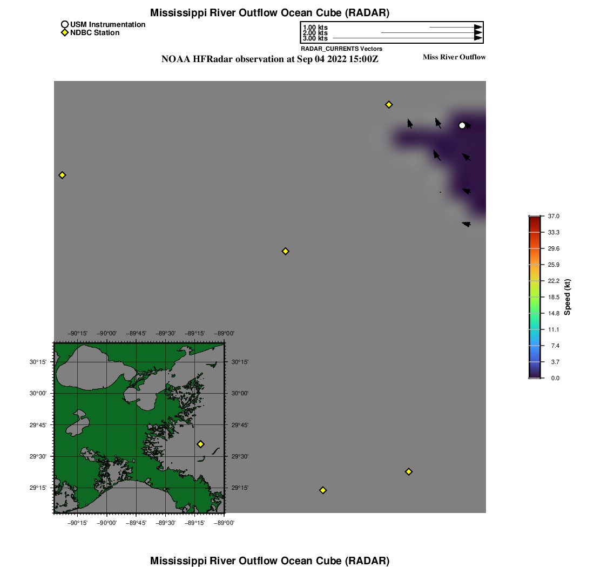Click the white USM instrument marker on the map
Viewport: 594px width, 567px height.
click(x=462, y=125)
